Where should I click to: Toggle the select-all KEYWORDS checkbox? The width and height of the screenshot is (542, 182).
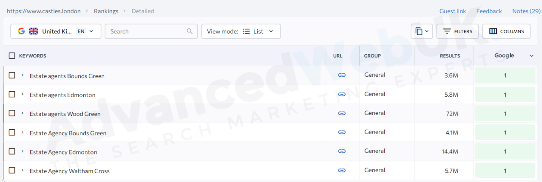[x=12, y=56]
